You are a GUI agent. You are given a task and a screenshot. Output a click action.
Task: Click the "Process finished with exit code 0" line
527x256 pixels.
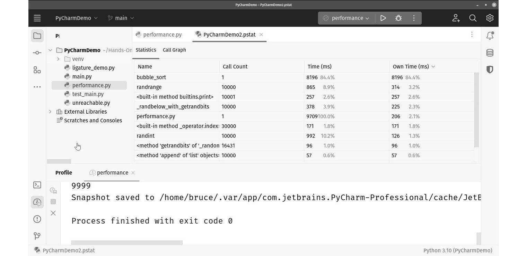(152, 221)
